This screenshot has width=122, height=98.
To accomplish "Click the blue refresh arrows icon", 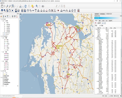I will pyautogui.click(x=25, y=6).
